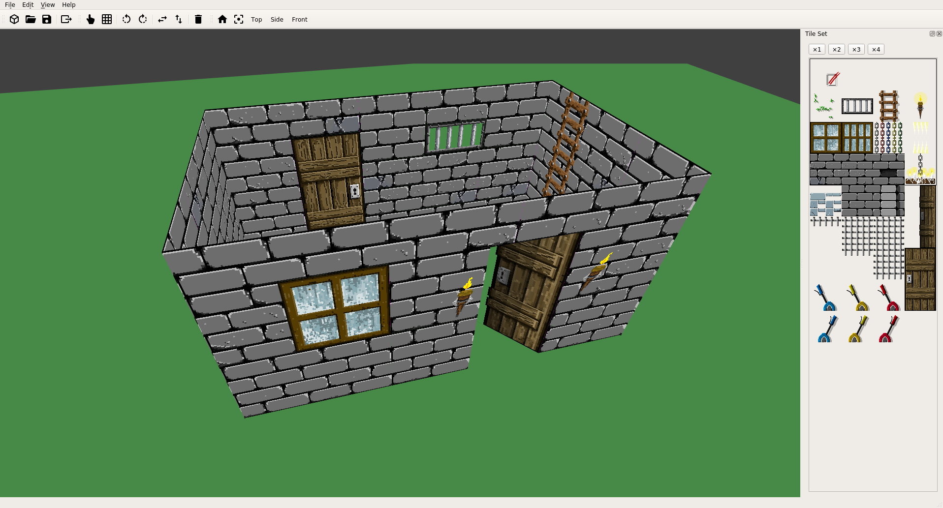Select the yellow lever leaning right tile

point(858,329)
